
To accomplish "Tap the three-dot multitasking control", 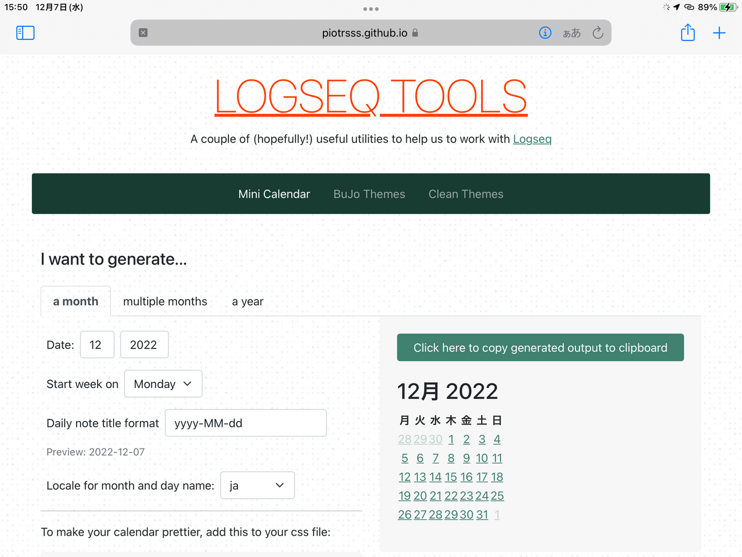I will [x=371, y=9].
